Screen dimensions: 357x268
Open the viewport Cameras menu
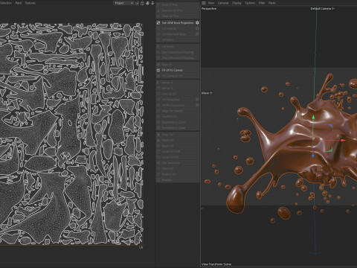pos(223,3)
